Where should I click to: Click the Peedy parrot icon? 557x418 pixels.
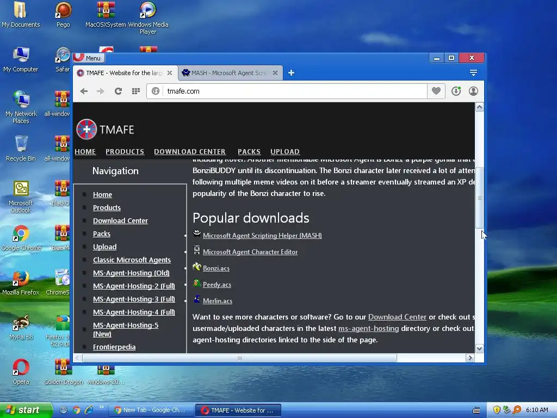tap(196, 283)
